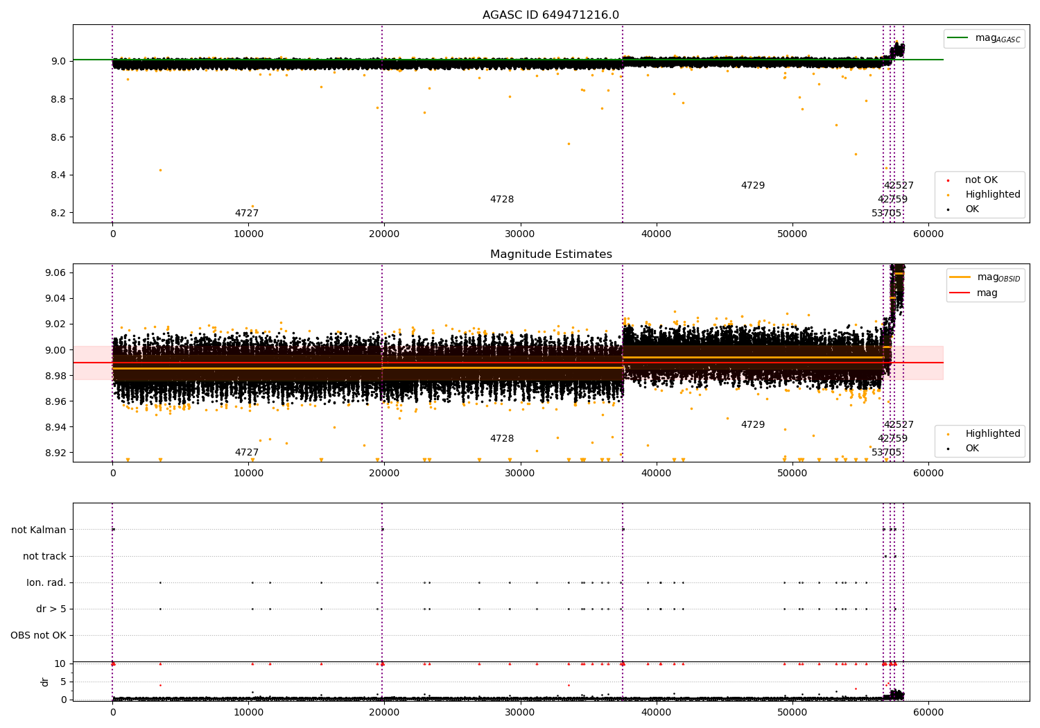Click obsid label 53705 in Magnitude Estimates plot
Screen dimensions: 1040x728
887,453
